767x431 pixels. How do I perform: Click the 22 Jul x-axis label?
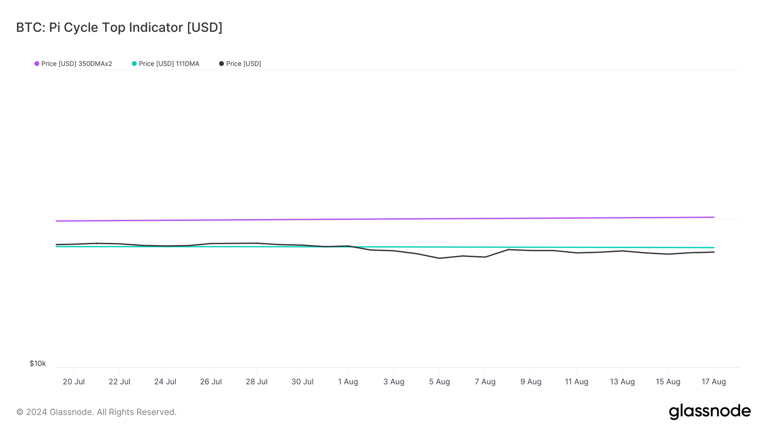tap(119, 382)
